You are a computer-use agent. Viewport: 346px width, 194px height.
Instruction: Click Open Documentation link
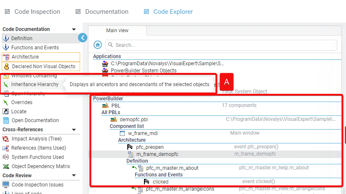35,120
